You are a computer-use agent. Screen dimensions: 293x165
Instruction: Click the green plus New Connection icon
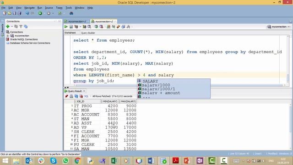[8, 27]
